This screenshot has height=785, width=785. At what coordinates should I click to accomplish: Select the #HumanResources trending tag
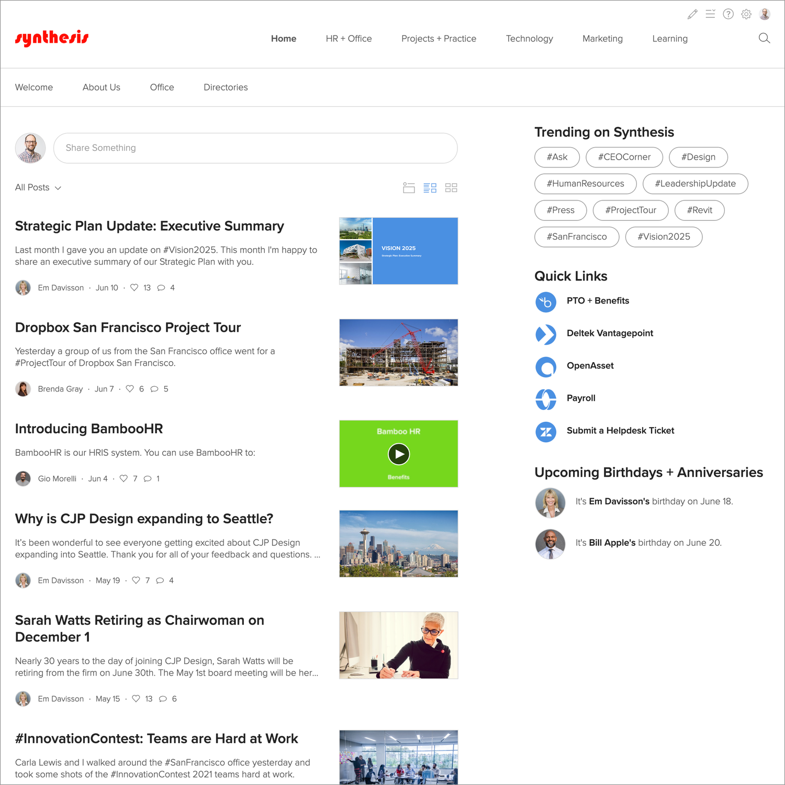tap(585, 184)
